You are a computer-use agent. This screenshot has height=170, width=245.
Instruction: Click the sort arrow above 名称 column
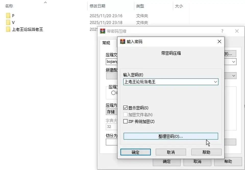pos(45,2)
